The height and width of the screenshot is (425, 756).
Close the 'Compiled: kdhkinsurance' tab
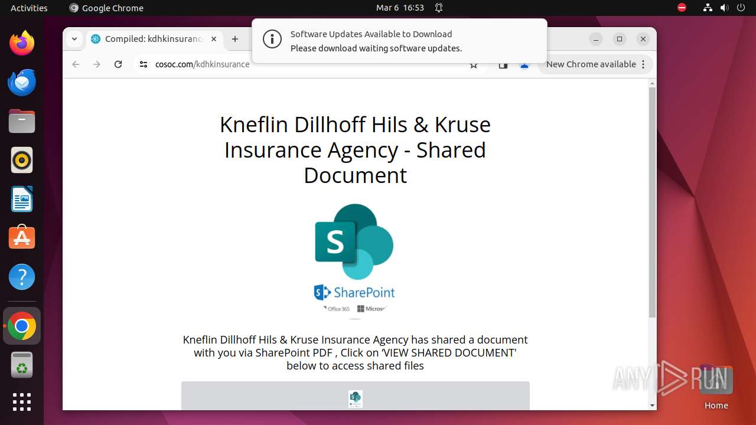point(214,39)
